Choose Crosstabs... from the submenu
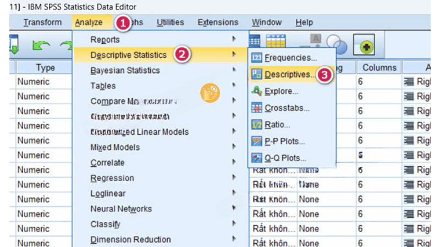440x247 pixels. pos(292,108)
